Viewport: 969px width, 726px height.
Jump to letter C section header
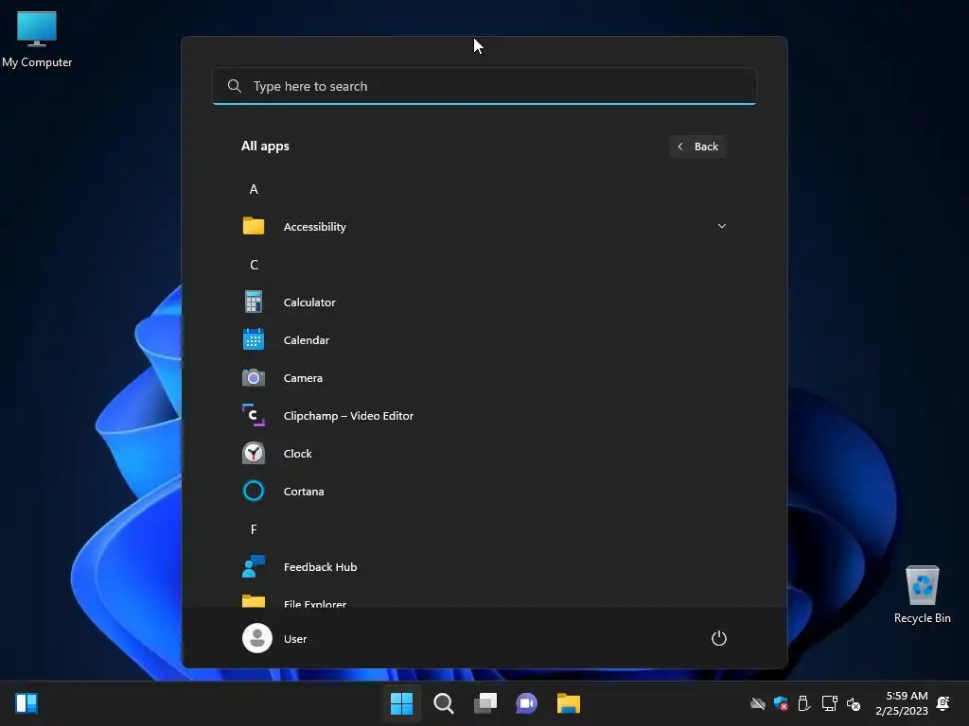tap(254, 265)
